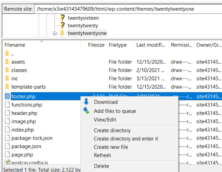Image resolution: width=222 pixels, height=172 pixels.
Task: Select the functions.php file icon
Action: pos(7,105)
